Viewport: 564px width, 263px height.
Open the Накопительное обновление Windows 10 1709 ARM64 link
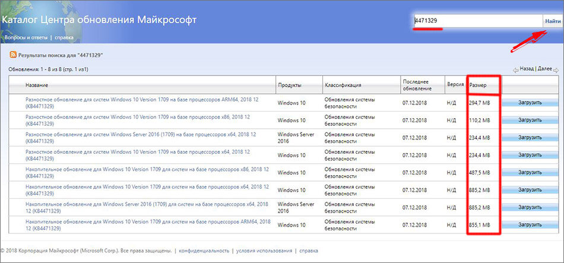(x=148, y=224)
